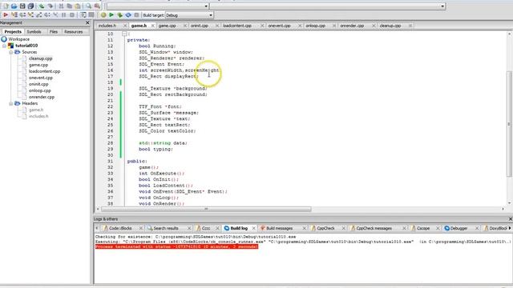Click the New file toolbar icon
513x288 pixels.
(6, 6)
